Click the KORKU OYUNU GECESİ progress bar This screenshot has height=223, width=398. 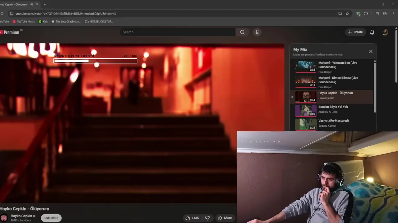point(95,61)
